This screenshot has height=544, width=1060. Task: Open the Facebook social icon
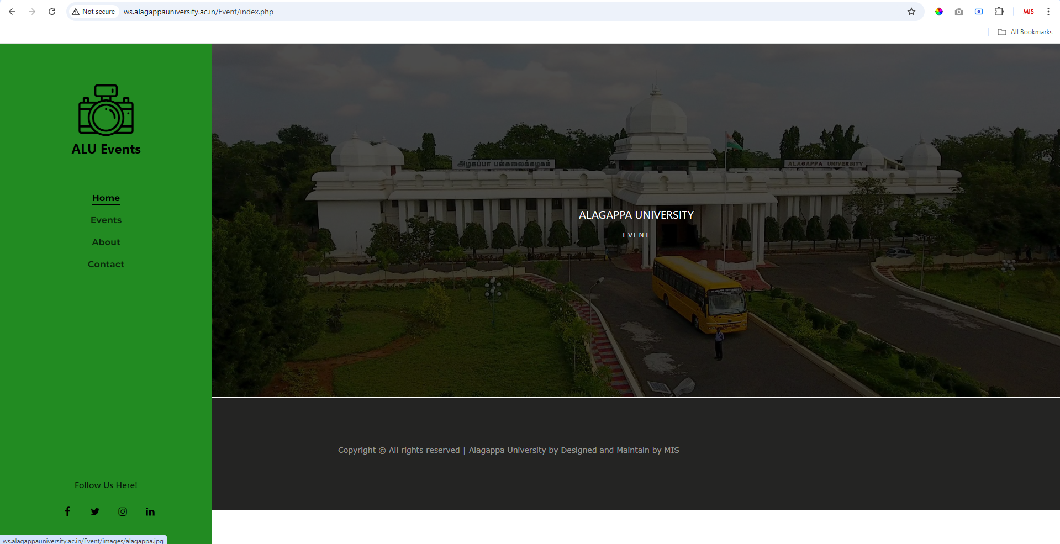[x=67, y=511]
